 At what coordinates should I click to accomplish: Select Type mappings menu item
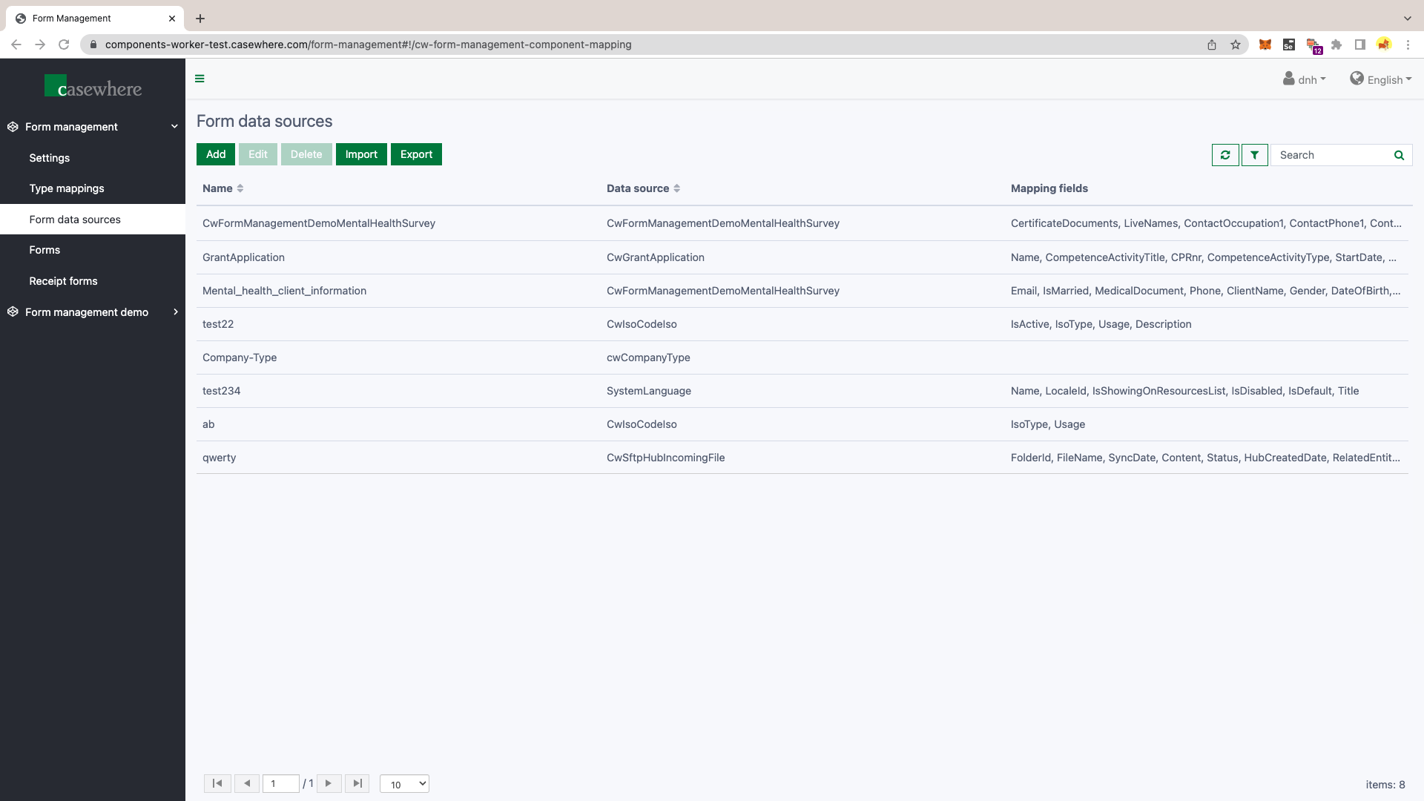(67, 188)
